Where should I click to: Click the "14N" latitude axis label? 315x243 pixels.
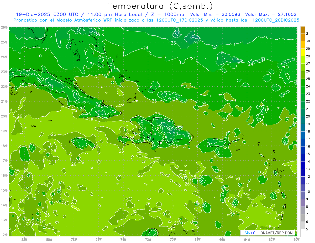pos(4,205)
